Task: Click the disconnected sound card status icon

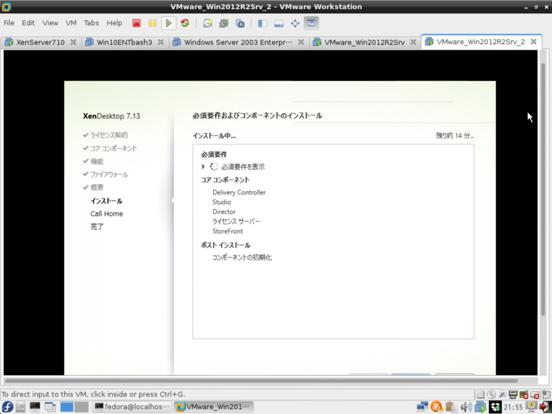Action: [x=524, y=395]
